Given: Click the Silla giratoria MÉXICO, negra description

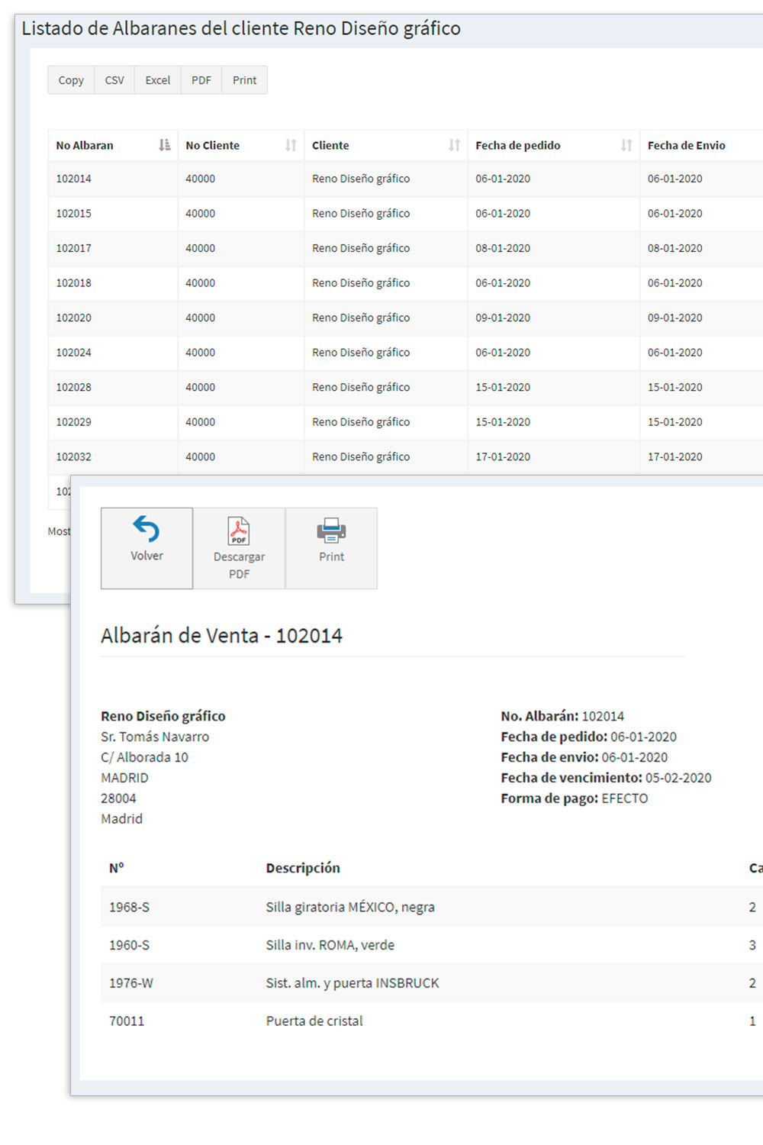Looking at the screenshot, I should (x=350, y=907).
